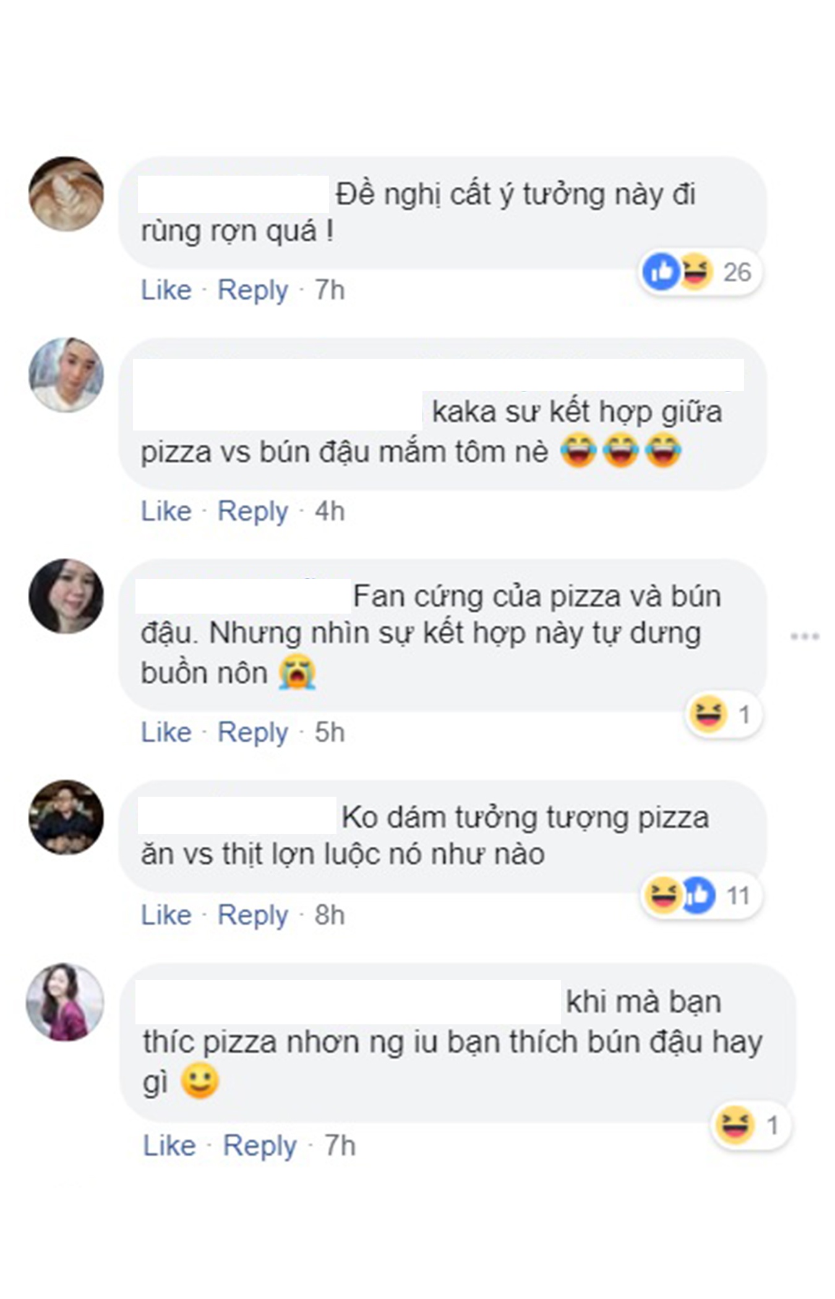Open the bottom commenter's avatar, woman in purple top
The width and height of the screenshot is (835, 1299).
[x=65, y=1002]
